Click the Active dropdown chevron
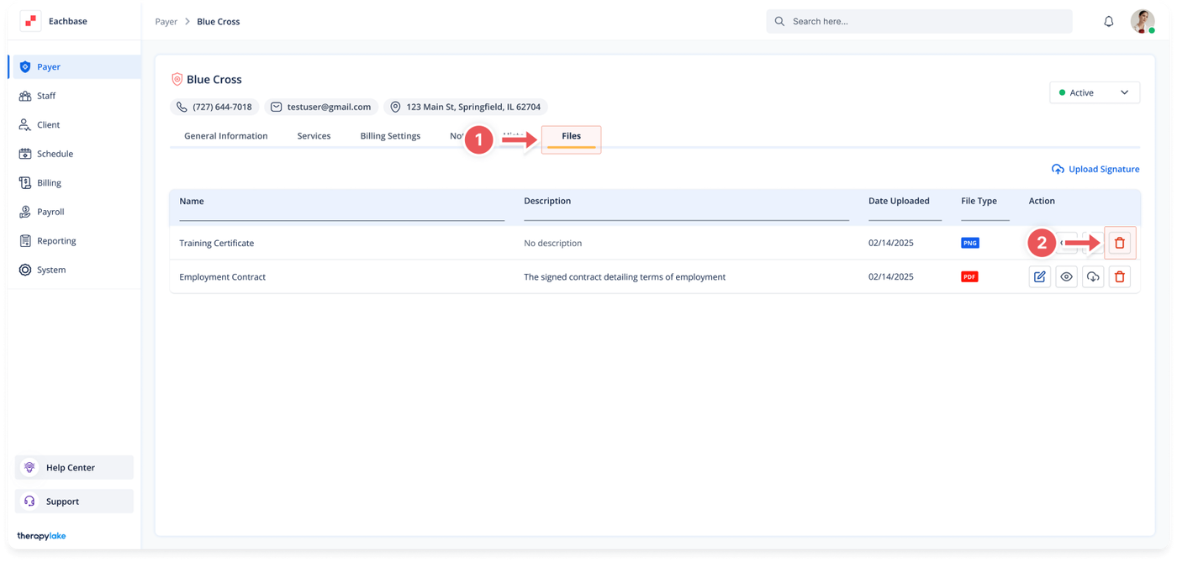The height and width of the screenshot is (562, 1177). 1124,92
